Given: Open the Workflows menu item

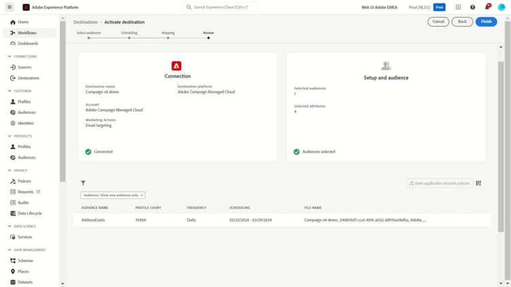Looking at the screenshot, I should tap(30, 33).
